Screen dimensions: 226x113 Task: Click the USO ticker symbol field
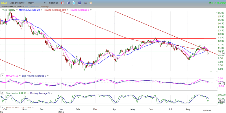[x=5, y=3]
